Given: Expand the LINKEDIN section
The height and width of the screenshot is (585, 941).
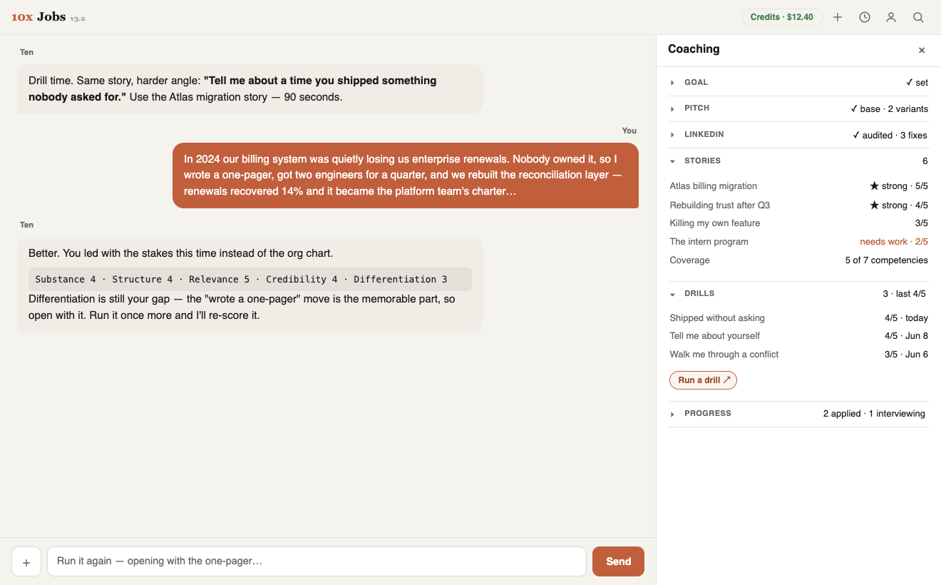Looking at the screenshot, I should (x=798, y=135).
